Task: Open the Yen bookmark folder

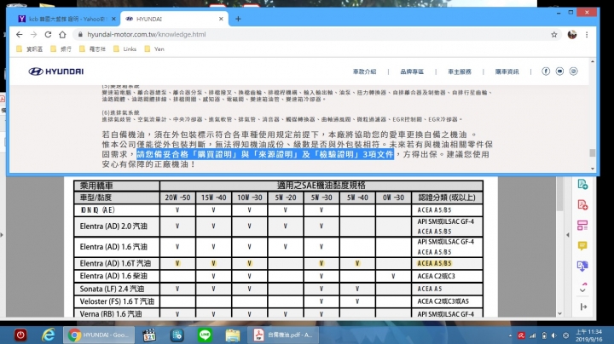Action: click(x=154, y=49)
